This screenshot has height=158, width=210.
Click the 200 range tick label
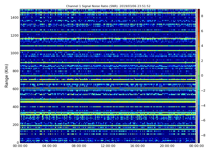coord(15,125)
